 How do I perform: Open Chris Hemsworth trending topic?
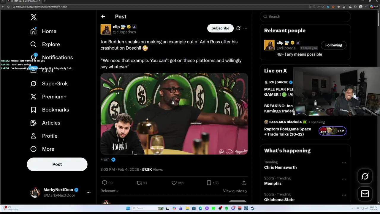(280, 167)
